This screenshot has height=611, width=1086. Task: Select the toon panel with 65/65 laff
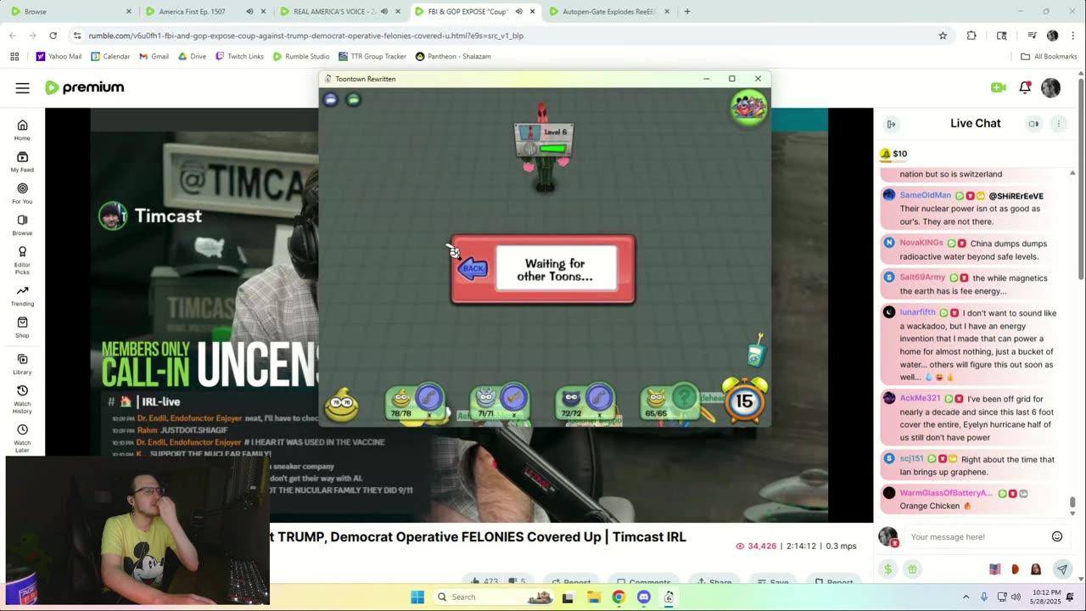(669, 402)
